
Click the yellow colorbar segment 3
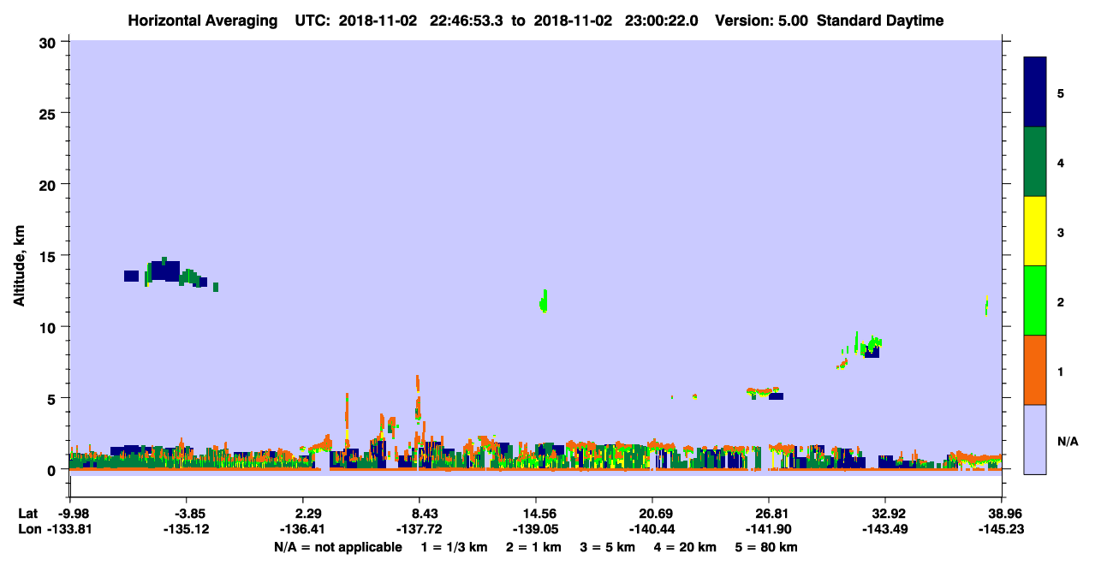[1035, 231]
